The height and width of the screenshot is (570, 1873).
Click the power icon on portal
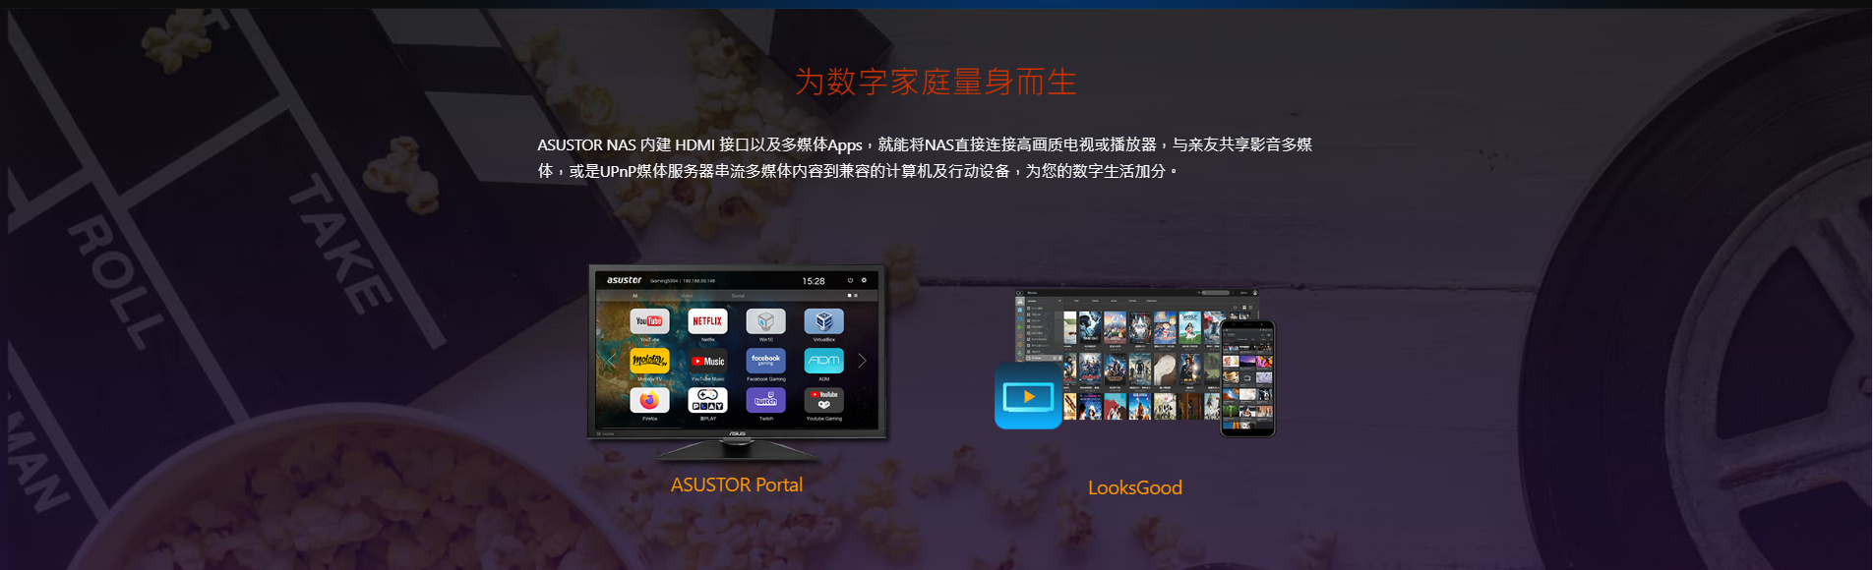coord(850,280)
